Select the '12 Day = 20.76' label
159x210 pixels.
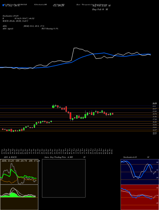(x=12, y=6)
